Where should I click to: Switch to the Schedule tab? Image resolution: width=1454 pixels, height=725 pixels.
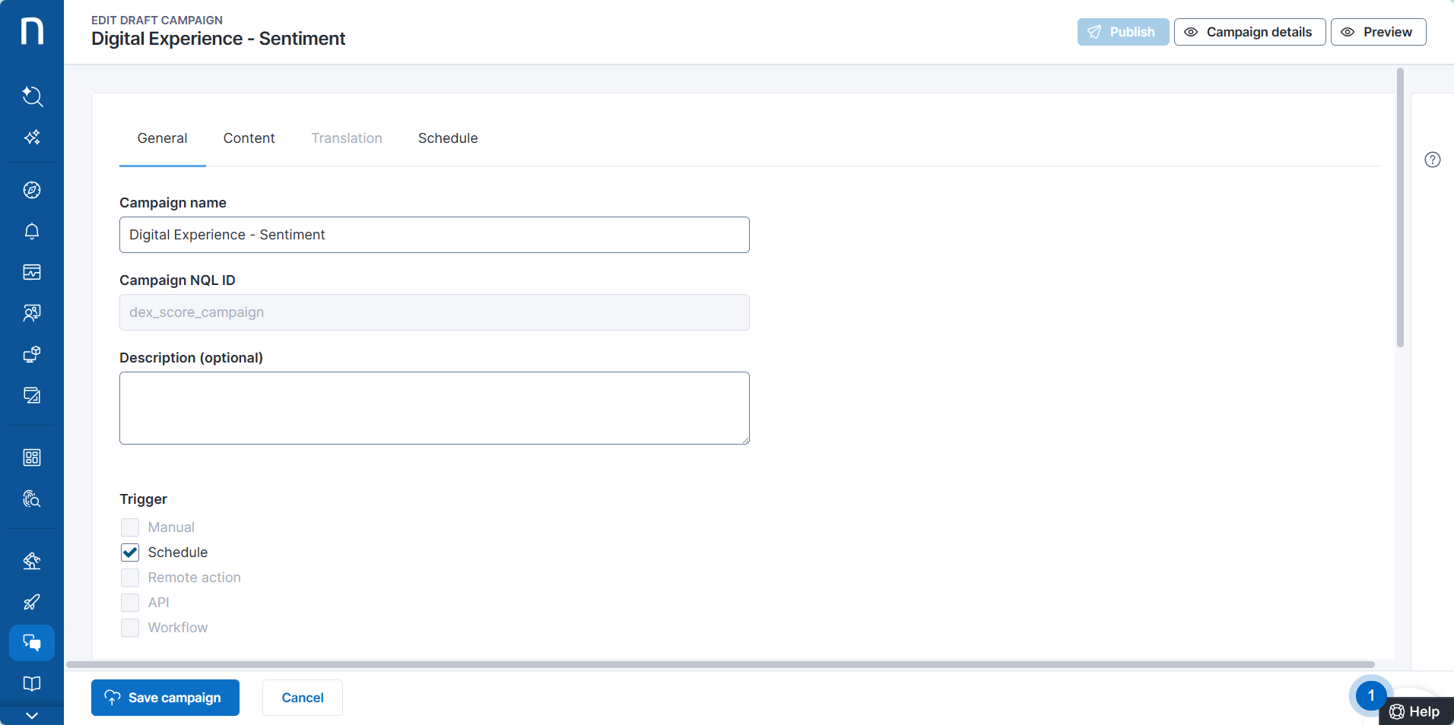click(x=448, y=138)
